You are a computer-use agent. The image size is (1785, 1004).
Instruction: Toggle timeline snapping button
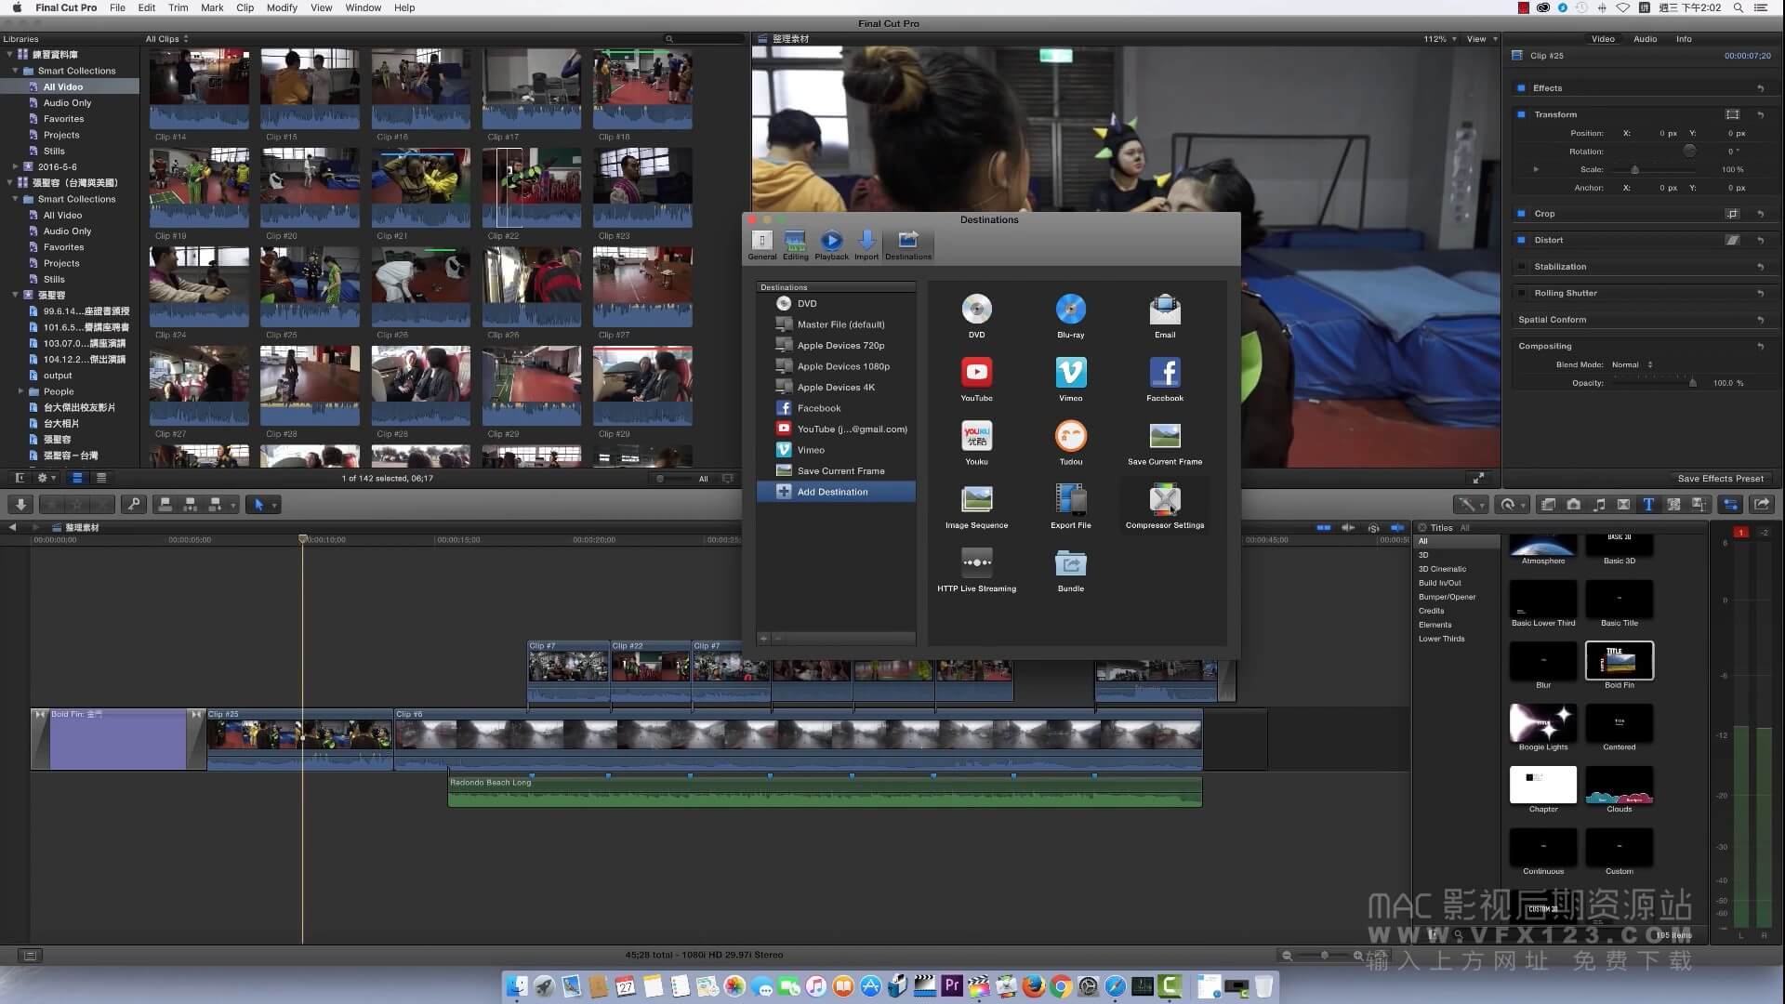1396,527
